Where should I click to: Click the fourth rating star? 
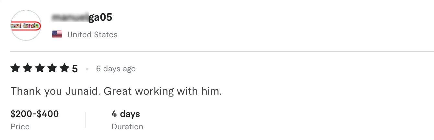click(52, 68)
